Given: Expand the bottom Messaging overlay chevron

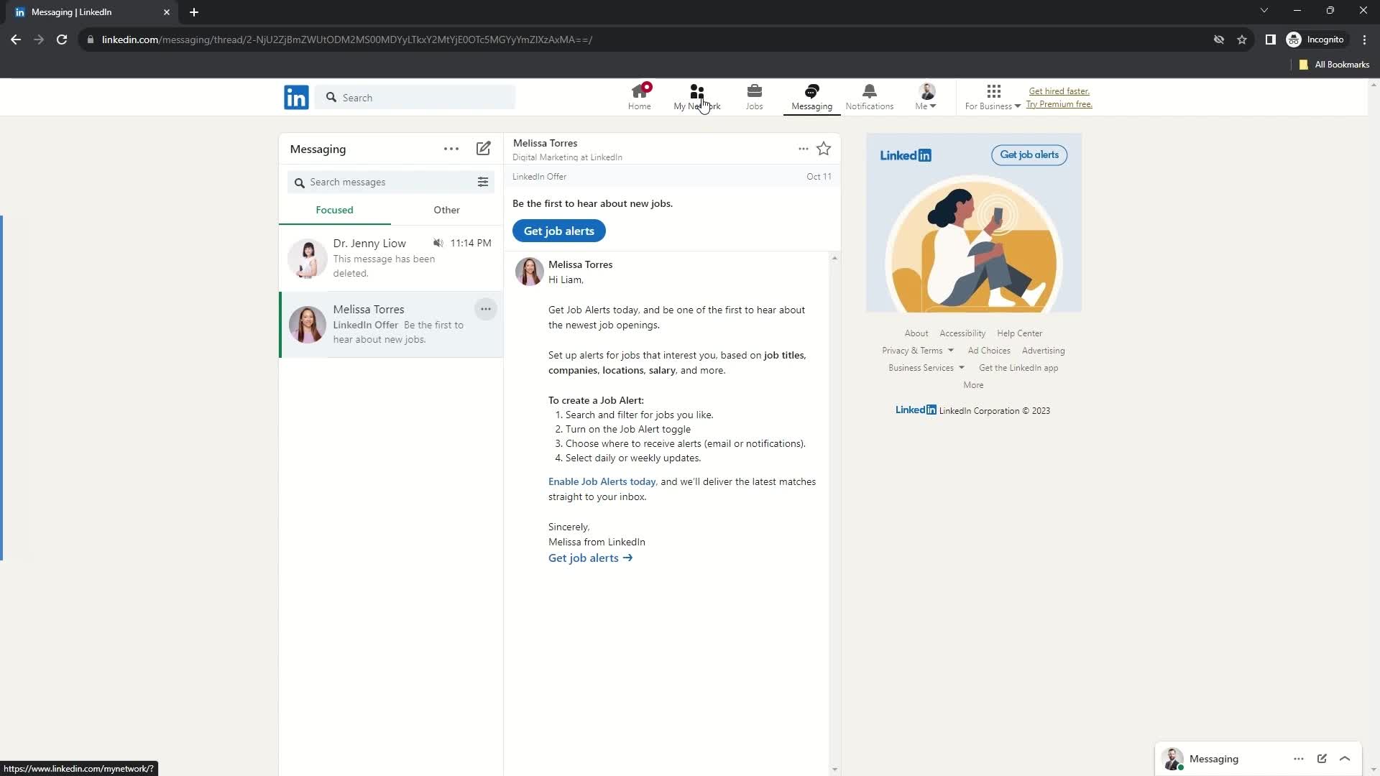Looking at the screenshot, I should [1345, 759].
